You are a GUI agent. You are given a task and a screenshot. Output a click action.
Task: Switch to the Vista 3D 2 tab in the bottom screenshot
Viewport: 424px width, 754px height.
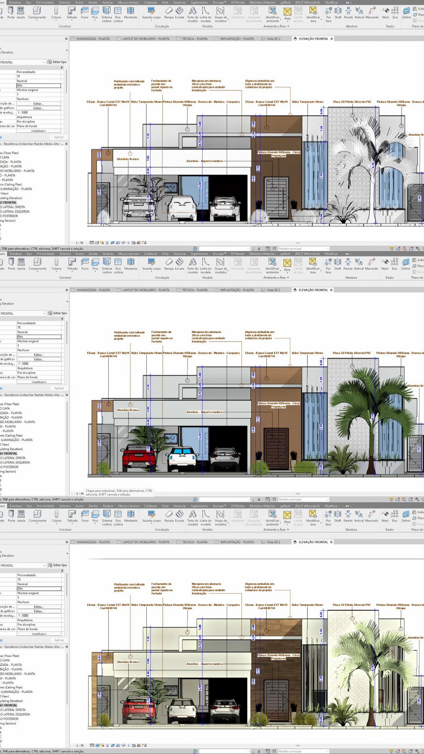(271, 542)
